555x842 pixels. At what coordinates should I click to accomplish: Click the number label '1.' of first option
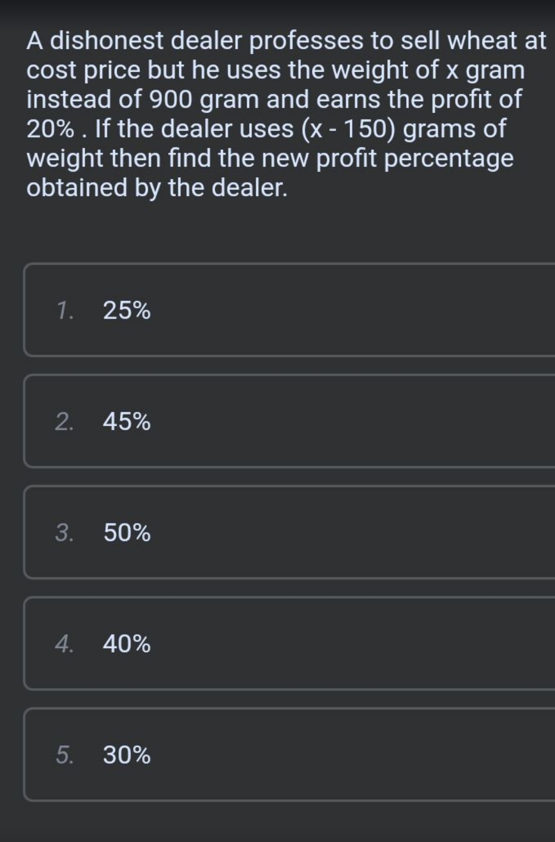65,310
